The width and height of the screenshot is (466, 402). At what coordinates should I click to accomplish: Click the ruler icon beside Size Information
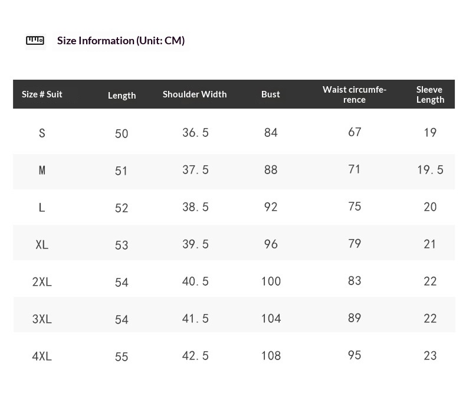pos(35,40)
